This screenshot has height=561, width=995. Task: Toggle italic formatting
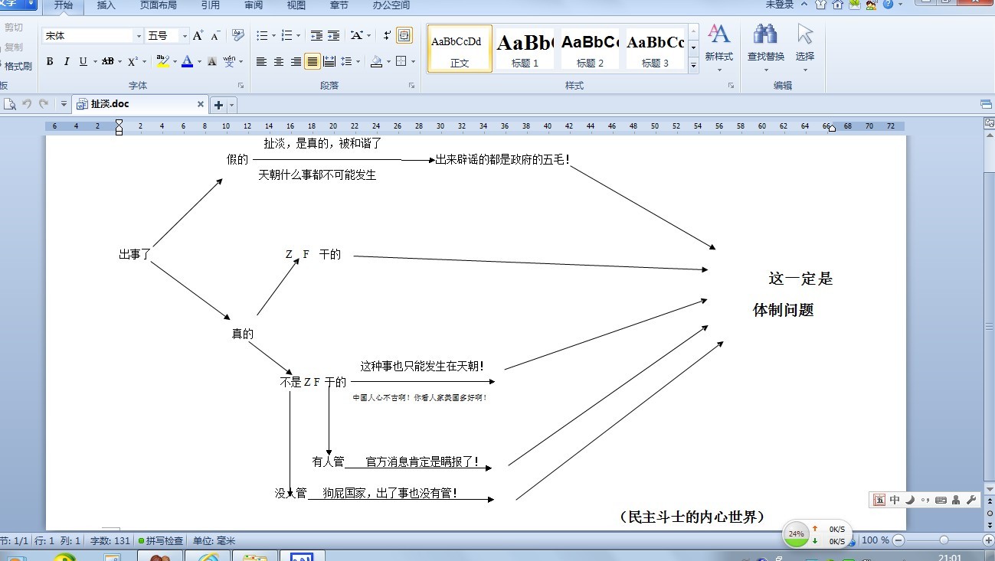pyautogui.click(x=67, y=62)
